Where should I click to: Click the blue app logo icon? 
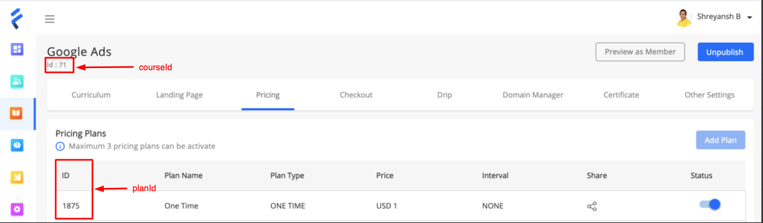tap(17, 19)
